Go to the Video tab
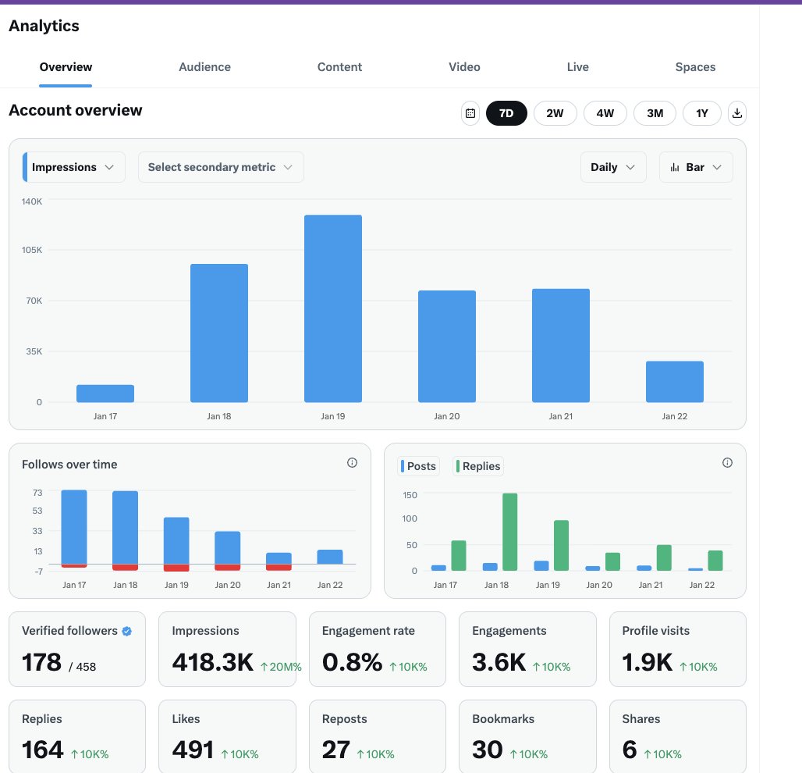The image size is (802, 773). click(x=464, y=67)
